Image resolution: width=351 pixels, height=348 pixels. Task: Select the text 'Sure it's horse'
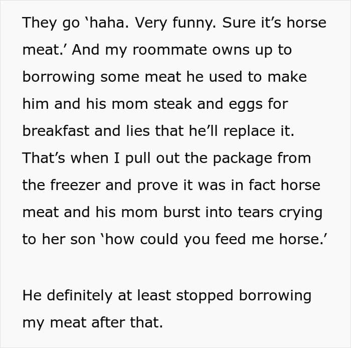(x=274, y=23)
